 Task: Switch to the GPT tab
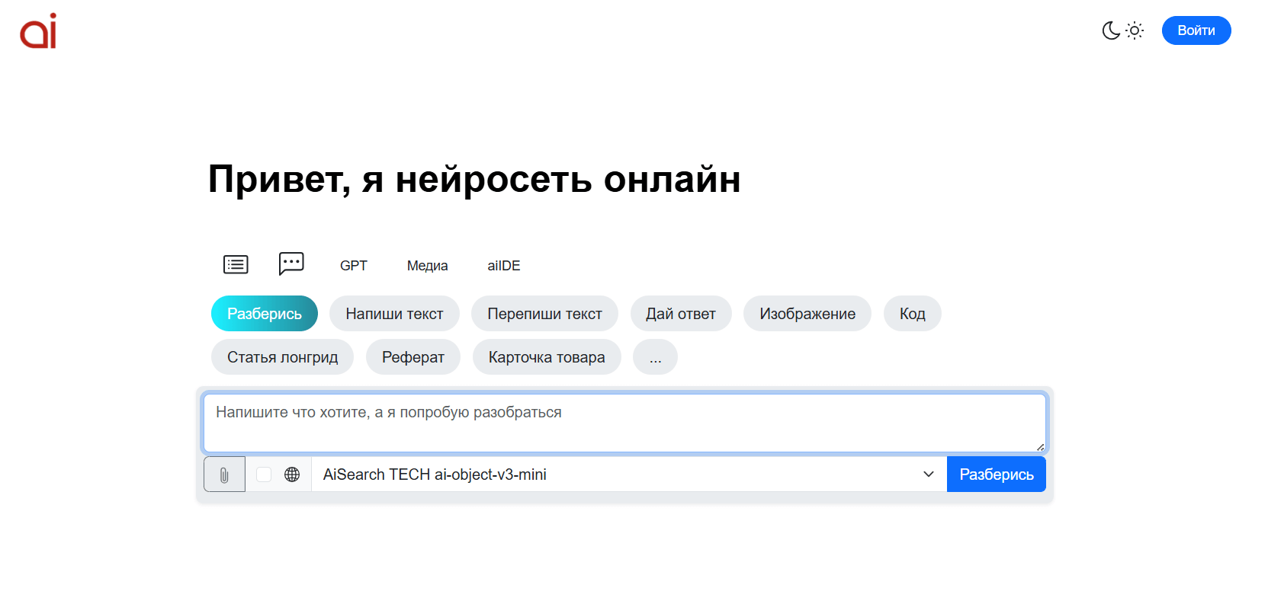354,266
